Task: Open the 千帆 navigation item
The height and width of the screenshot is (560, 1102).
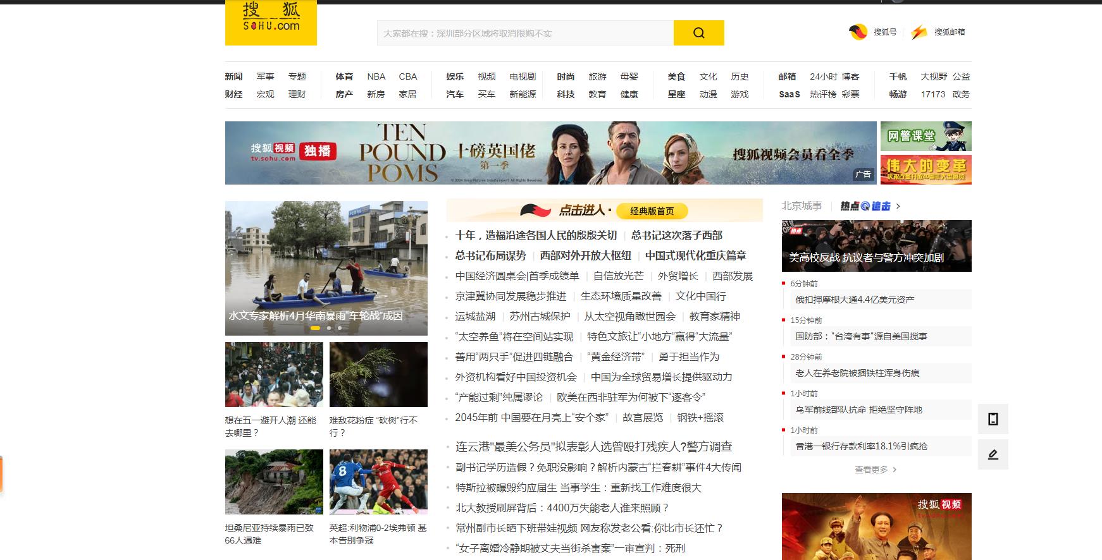Action: pyautogui.click(x=898, y=76)
